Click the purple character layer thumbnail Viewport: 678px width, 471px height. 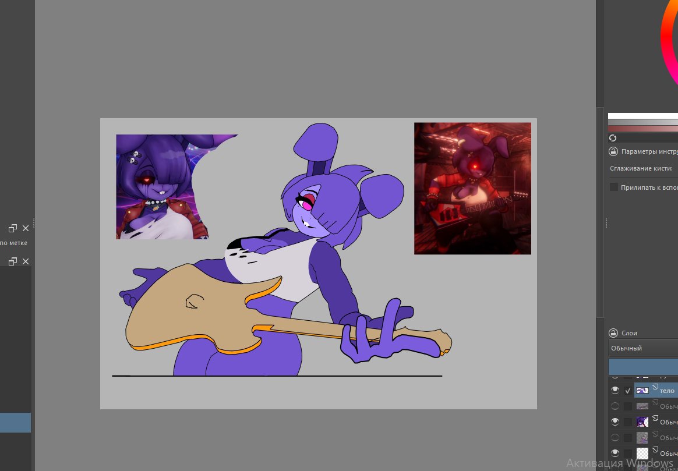click(x=642, y=422)
